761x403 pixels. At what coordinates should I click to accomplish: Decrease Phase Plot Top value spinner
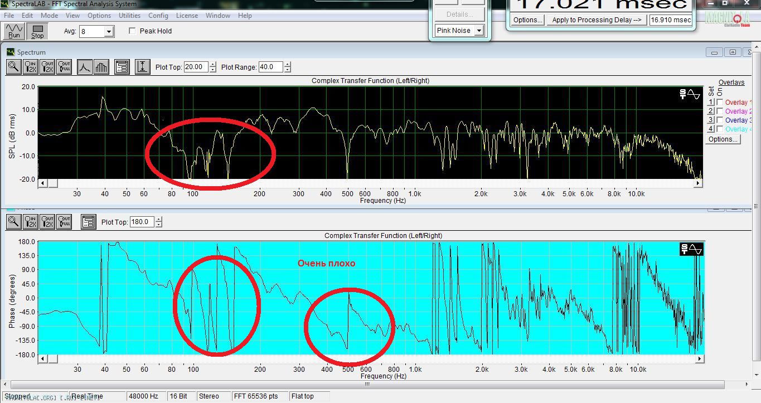click(159, 225)
